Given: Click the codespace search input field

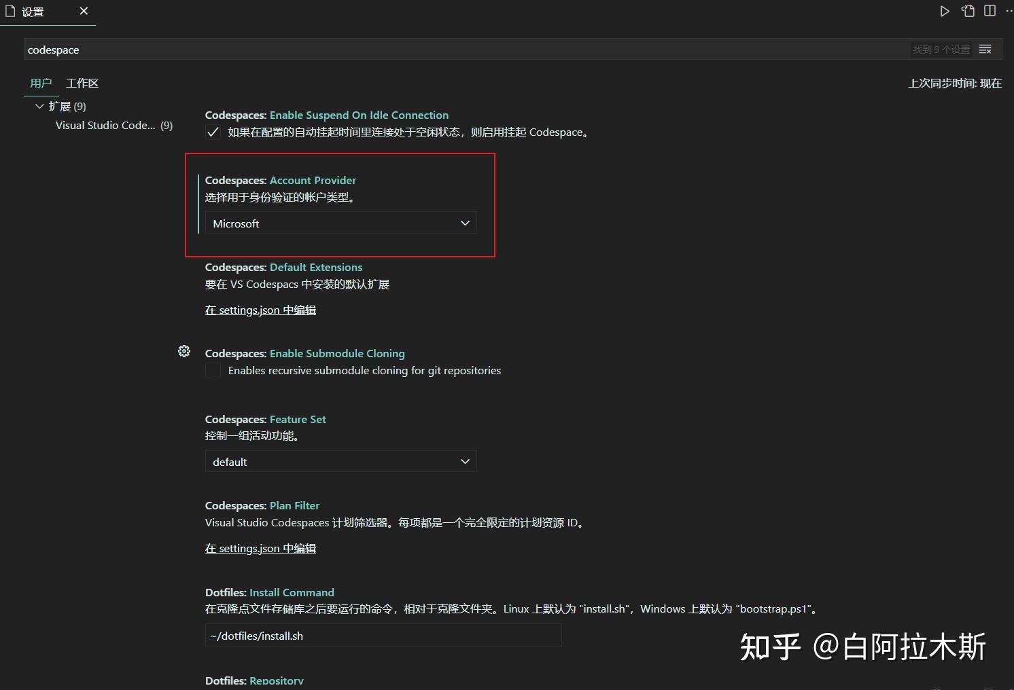Looking at the screenshot, I should point(272,49).
